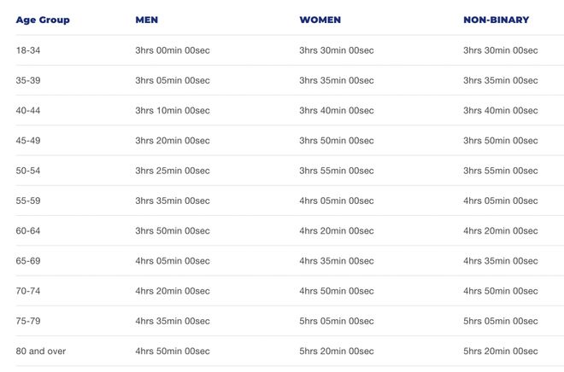Click the WOMEN column header
Screen dimensions: 564x372
click(320, 20)
